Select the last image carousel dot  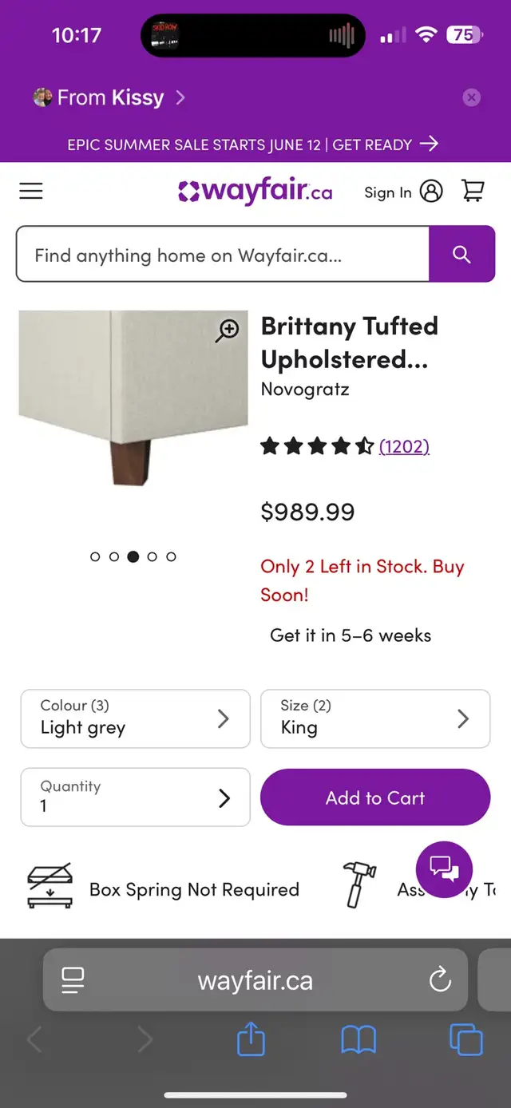(171, 556)
